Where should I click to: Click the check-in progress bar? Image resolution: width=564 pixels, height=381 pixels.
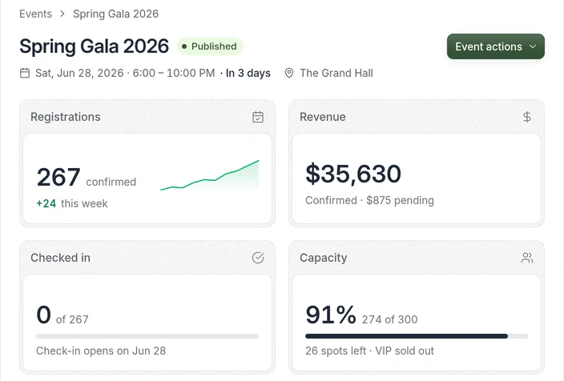pyautogui.click(x=147, y=336)
